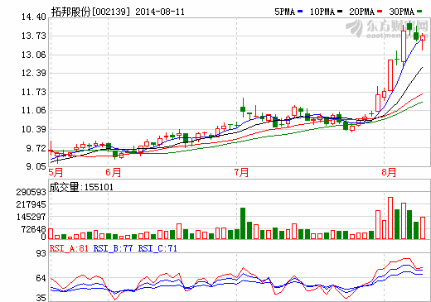Click the 9.05 price axis label
431x302 pixels.
point(36,166)
